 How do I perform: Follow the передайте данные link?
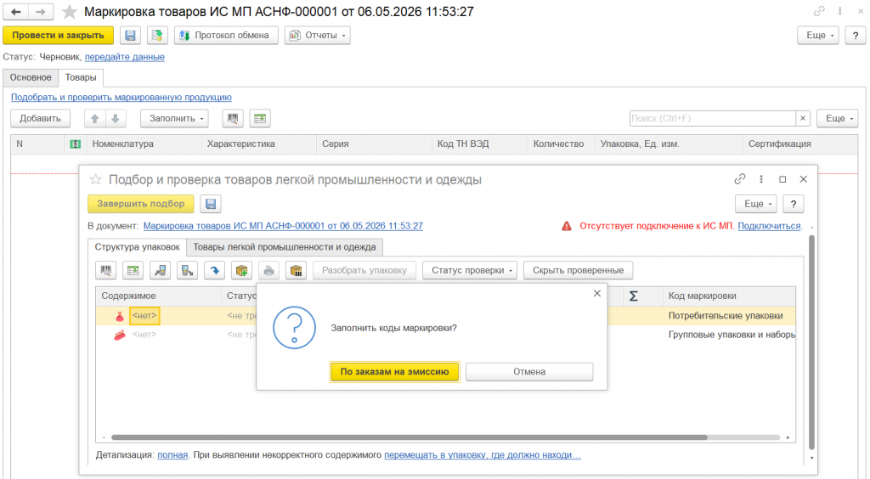[x=125, y=57]
